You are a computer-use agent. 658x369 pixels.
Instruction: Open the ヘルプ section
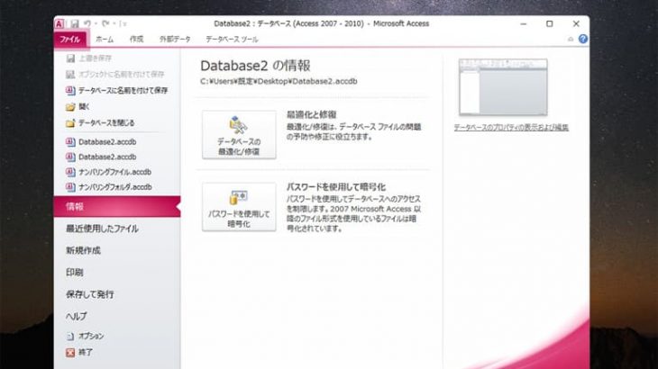coord(76,316)
